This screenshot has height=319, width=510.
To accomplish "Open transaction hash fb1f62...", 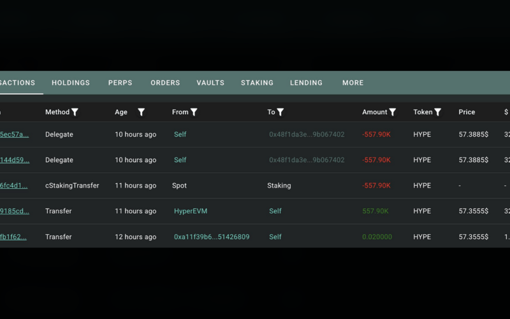I will (13, 237).
